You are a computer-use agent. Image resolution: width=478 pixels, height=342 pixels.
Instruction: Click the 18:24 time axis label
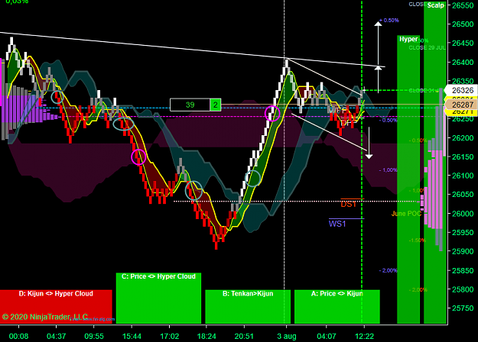coord(206,336)
